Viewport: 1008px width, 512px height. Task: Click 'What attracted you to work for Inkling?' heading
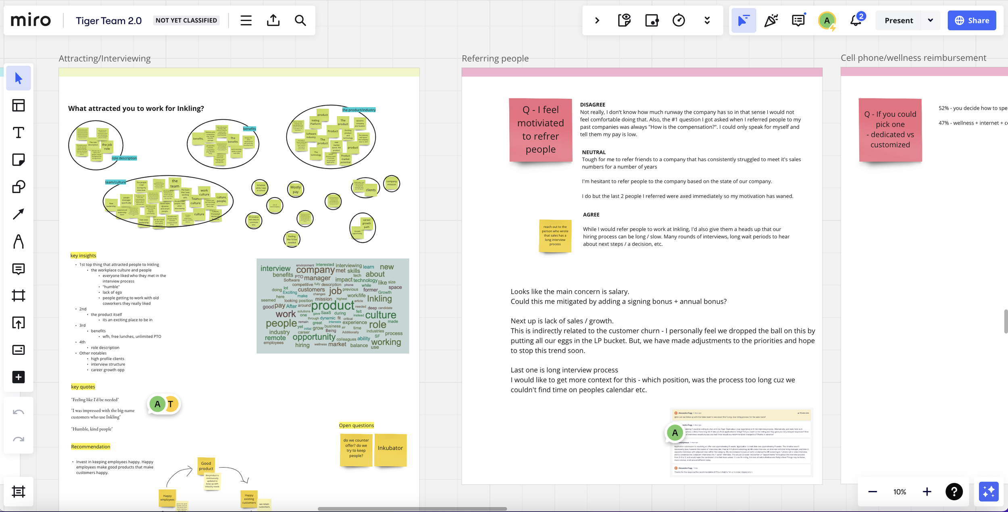point(136,108)
